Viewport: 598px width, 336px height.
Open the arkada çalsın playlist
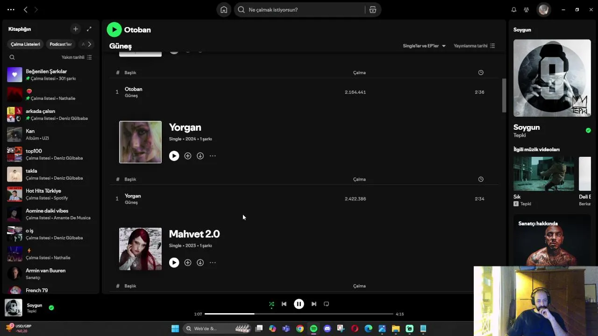click(51, 114)
